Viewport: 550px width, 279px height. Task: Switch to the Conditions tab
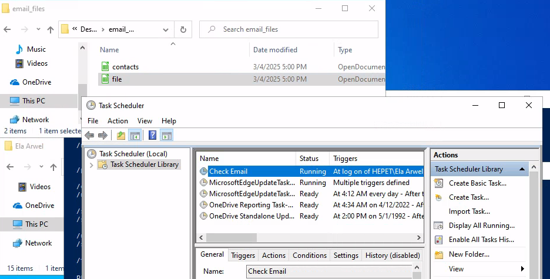coord(309,256)
